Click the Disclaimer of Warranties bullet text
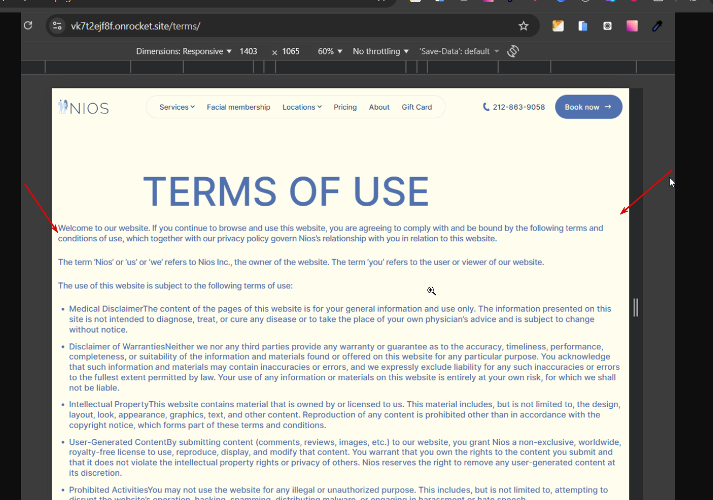Image resolution: width=713 pixels, height=500 pixels. pos(344,367)
